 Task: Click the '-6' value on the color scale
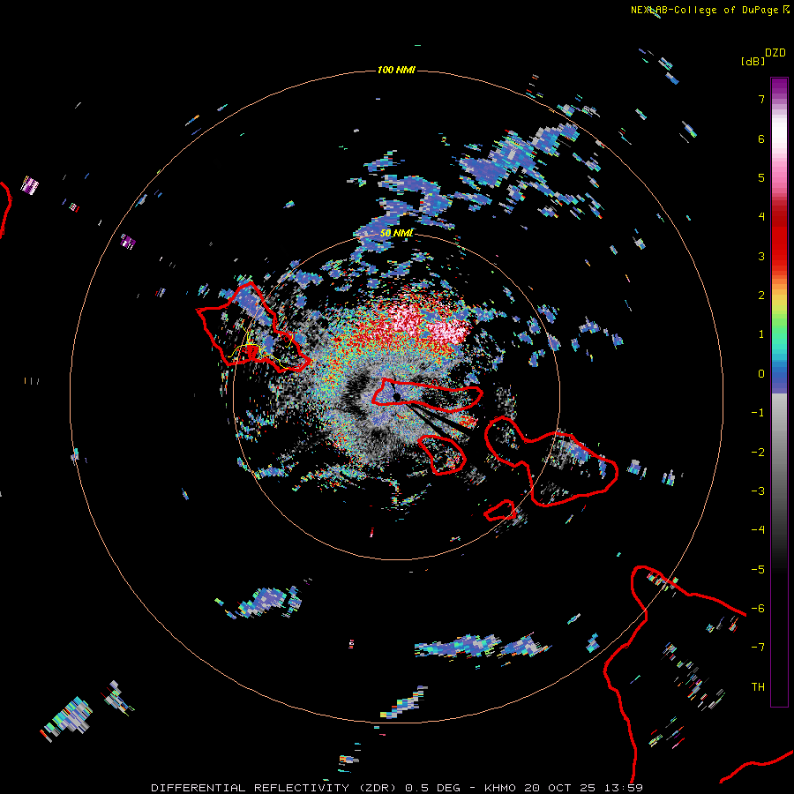point(758,609)
